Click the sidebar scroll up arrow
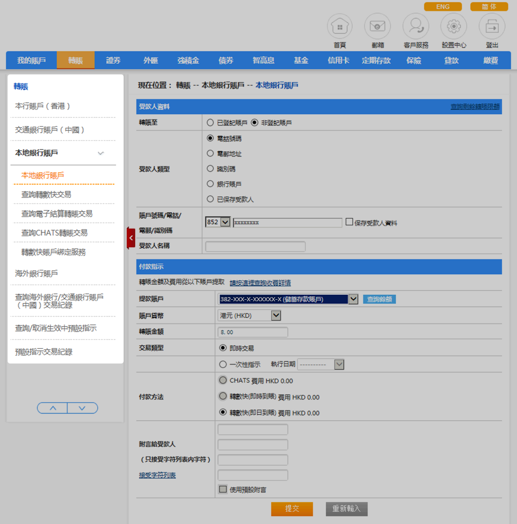The width and height of the screenshot is (517, 524). tap(53, 408)
